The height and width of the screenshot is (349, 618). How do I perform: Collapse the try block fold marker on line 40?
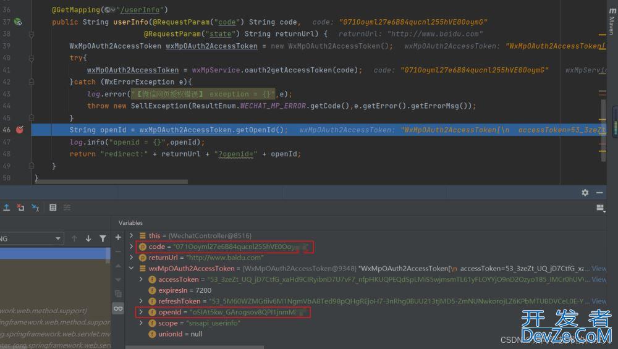(31, 58)
